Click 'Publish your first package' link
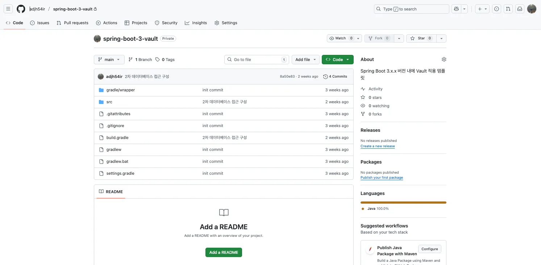Image resolution: width=541 pixels, height=265 pixels. [382, 178]
